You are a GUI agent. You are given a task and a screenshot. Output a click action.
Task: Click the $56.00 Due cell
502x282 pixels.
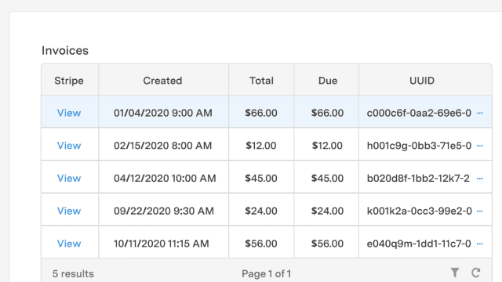point(326,242)
